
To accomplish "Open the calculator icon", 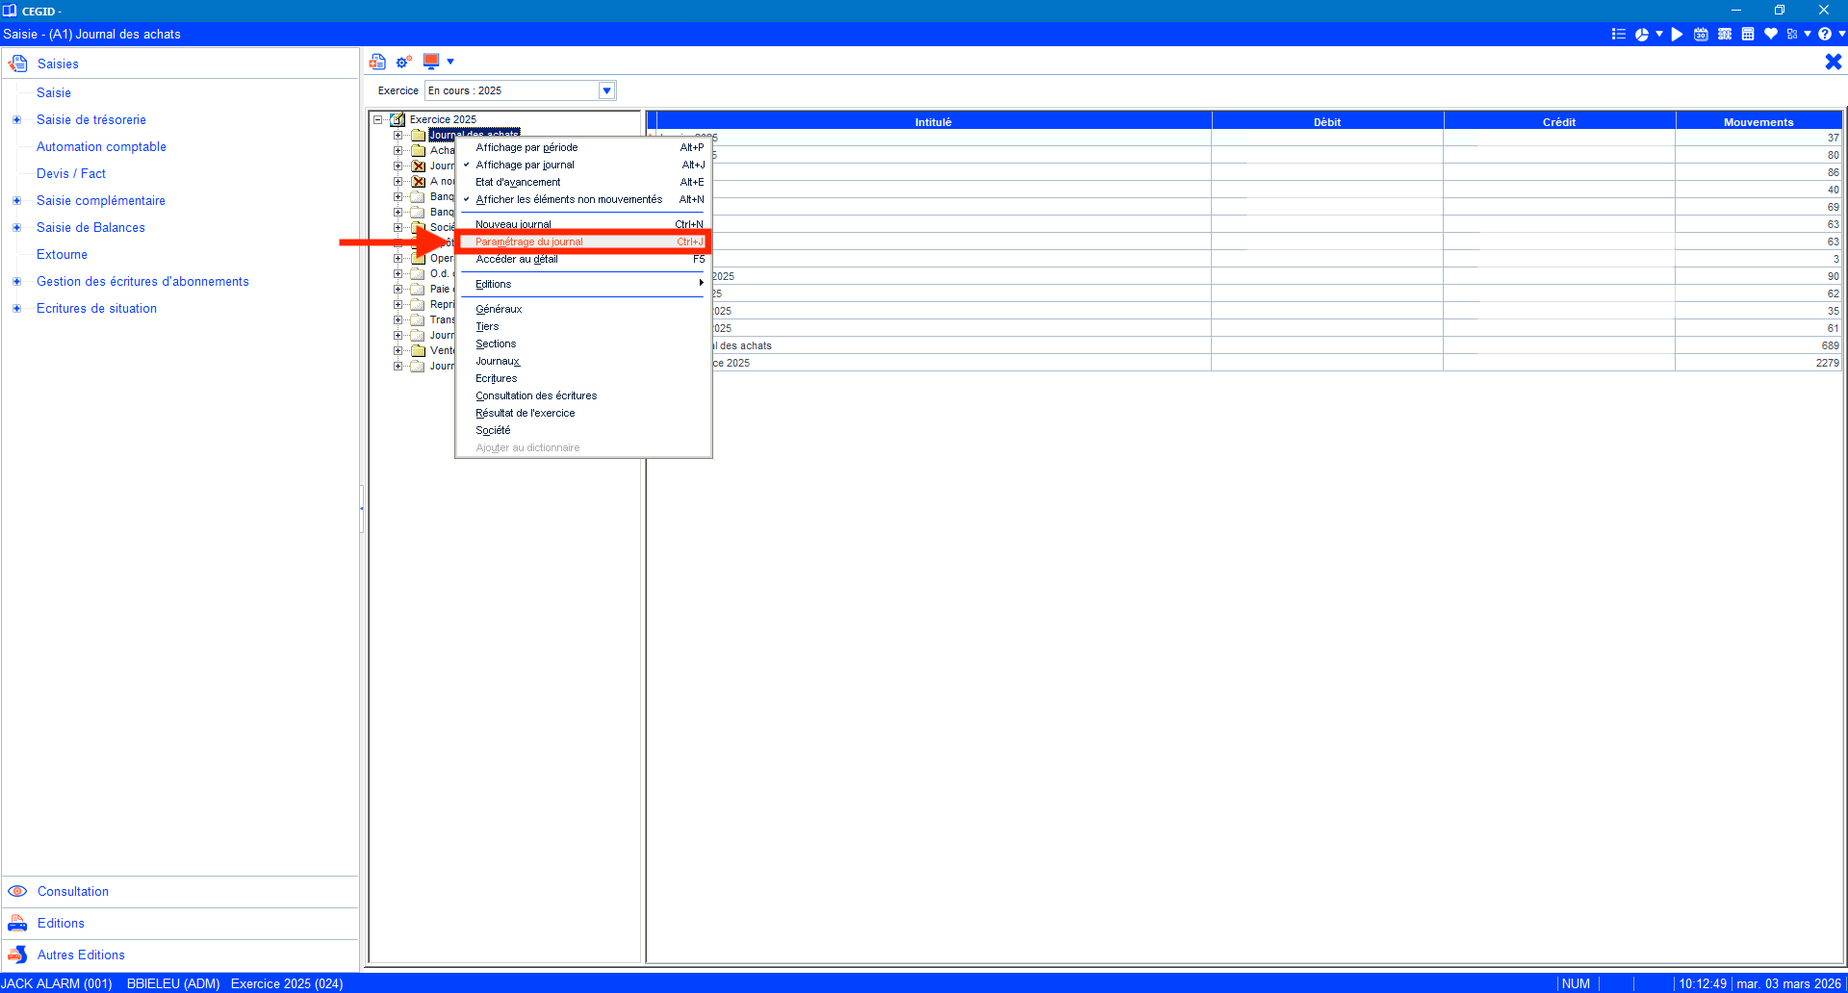I will [1748, 34].
